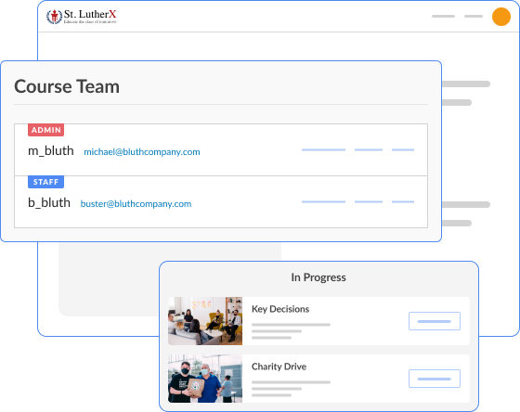Image resolution: width=520 pixels, height=412 pixels.
Task: Click the Key Decisions course button
Action: [435, 321]
